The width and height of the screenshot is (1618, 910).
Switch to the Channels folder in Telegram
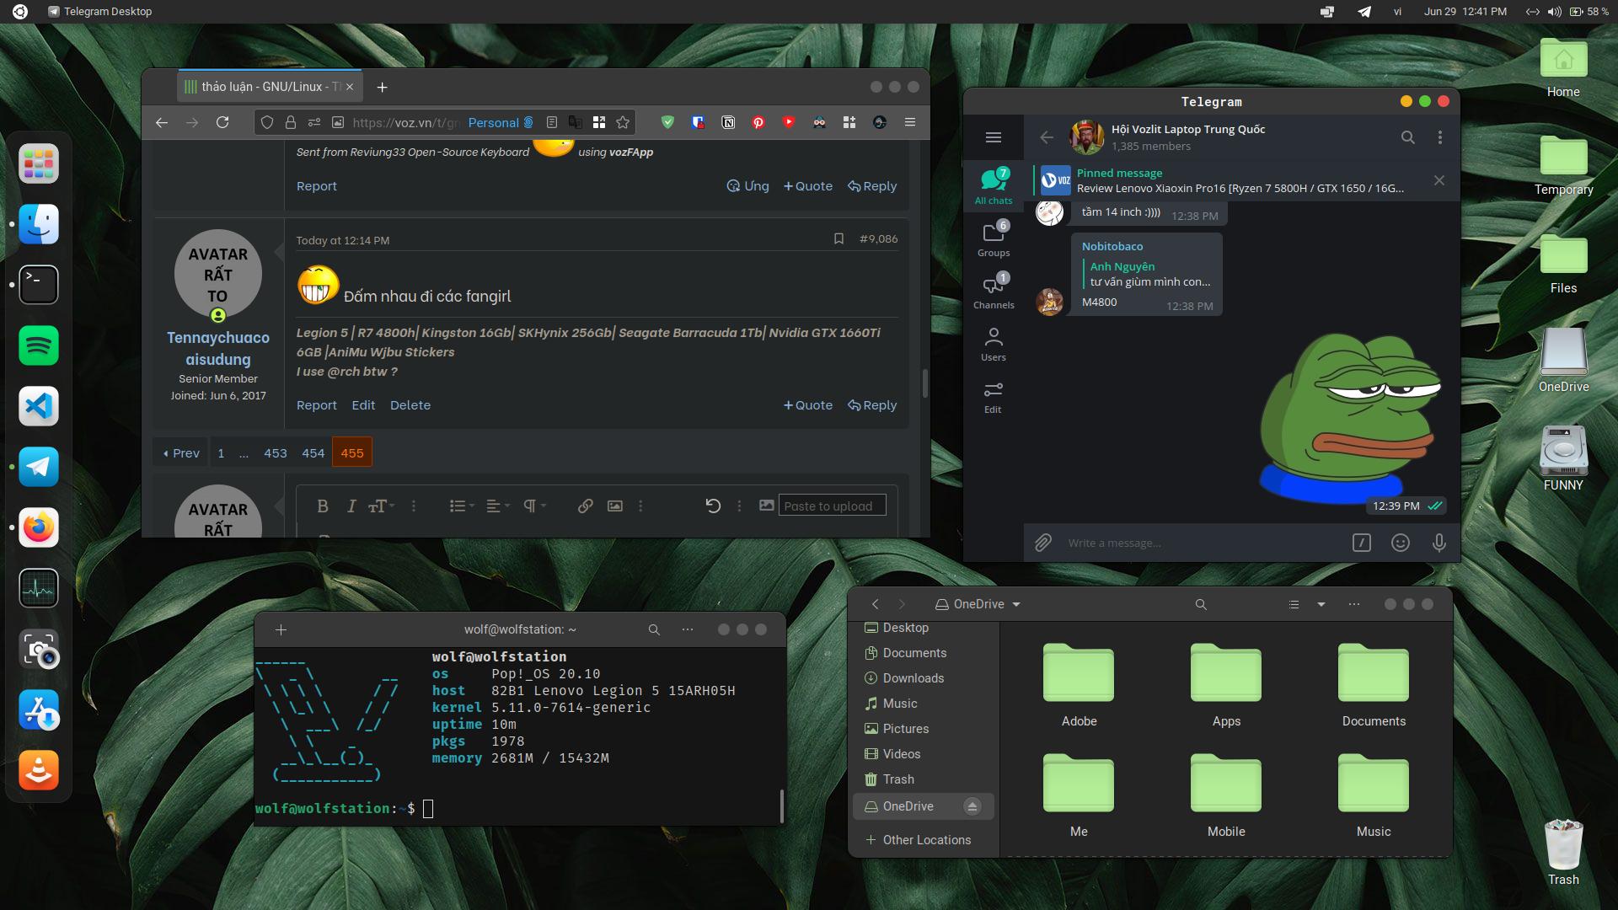[x=994, y=291]
